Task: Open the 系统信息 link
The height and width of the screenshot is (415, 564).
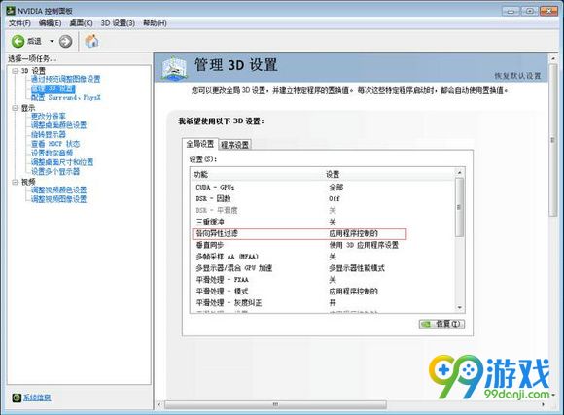Action: pos(37,398)
